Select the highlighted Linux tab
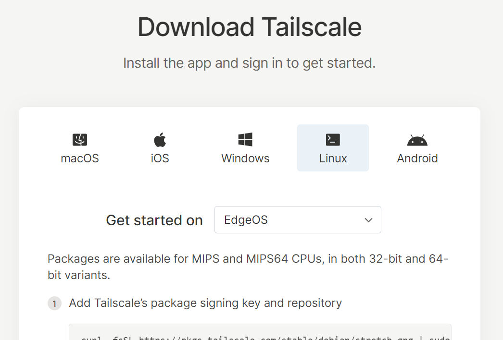503x340 pixels. [333, 148]
